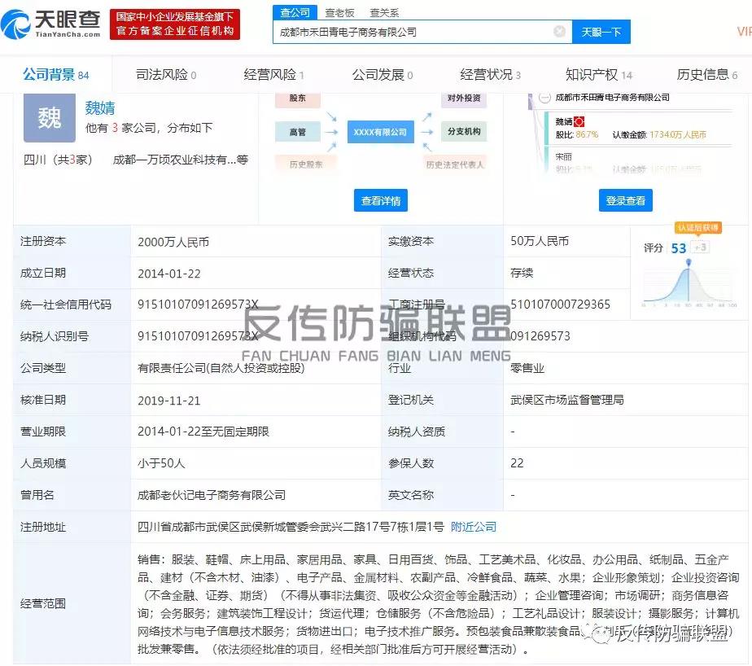Click the 对外投资 diagram node
Viewport: 752px width, 666px height.
[x=464, y=99]
